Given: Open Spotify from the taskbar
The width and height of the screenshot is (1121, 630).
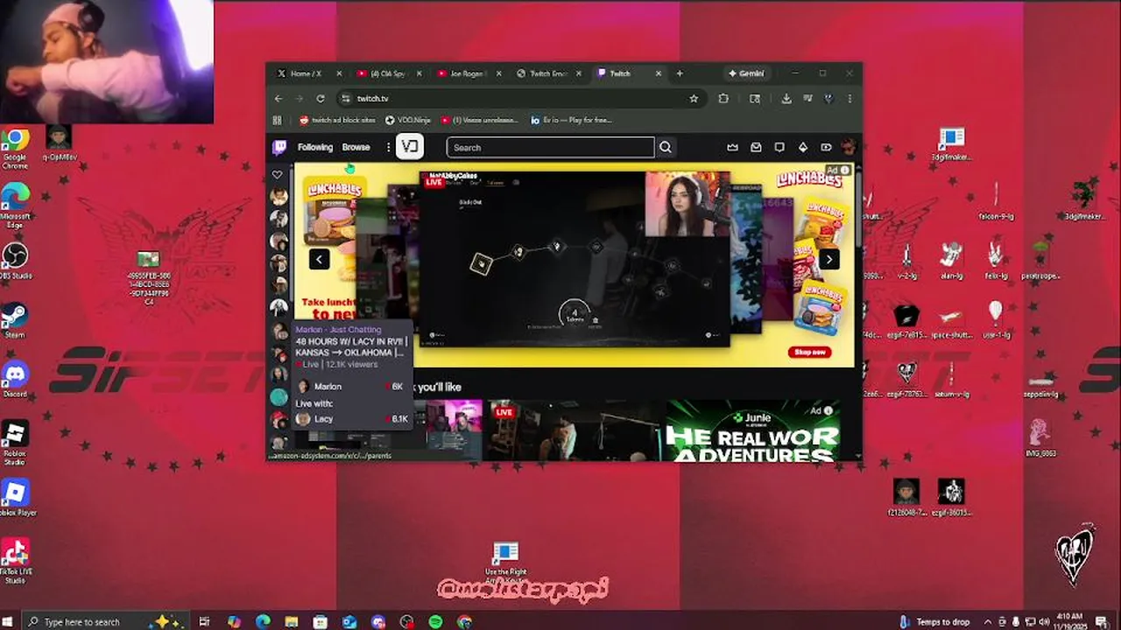Looking at the screenshot, I should [435, 621].
